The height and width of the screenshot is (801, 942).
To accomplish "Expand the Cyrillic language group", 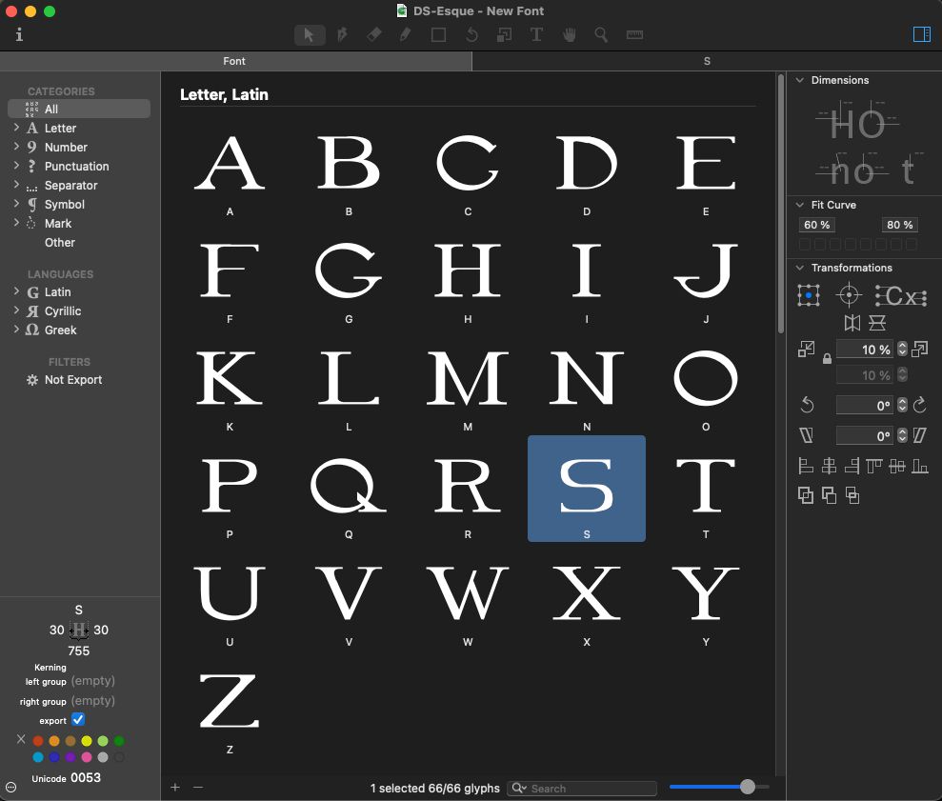I will click(17, 310).
